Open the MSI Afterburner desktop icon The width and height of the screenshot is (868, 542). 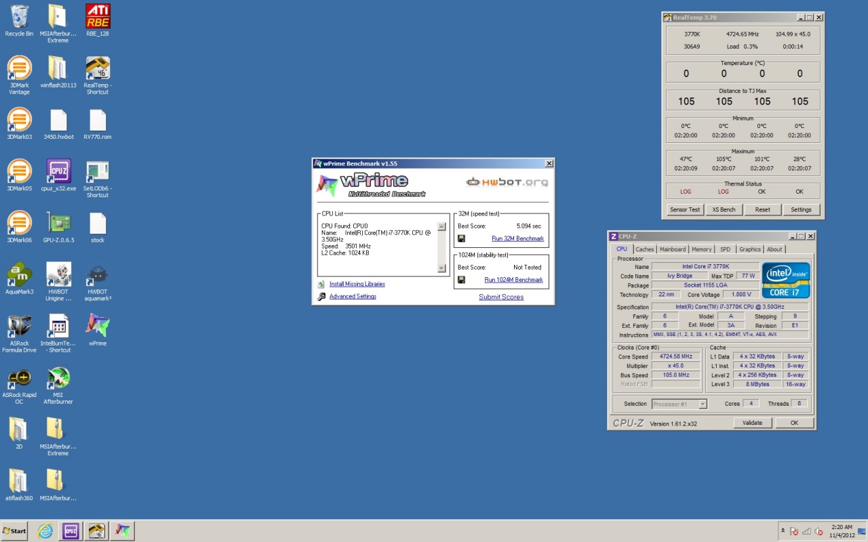[x=58, y=378]
